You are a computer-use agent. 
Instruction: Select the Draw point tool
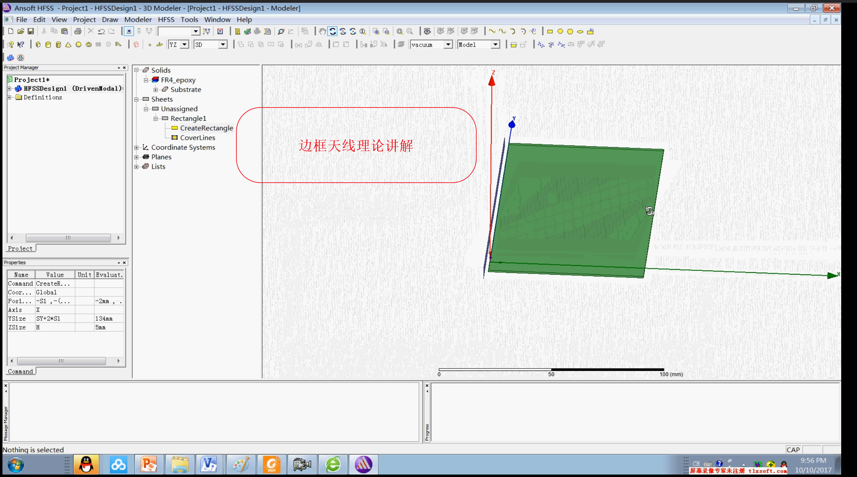tap(150, 45)
